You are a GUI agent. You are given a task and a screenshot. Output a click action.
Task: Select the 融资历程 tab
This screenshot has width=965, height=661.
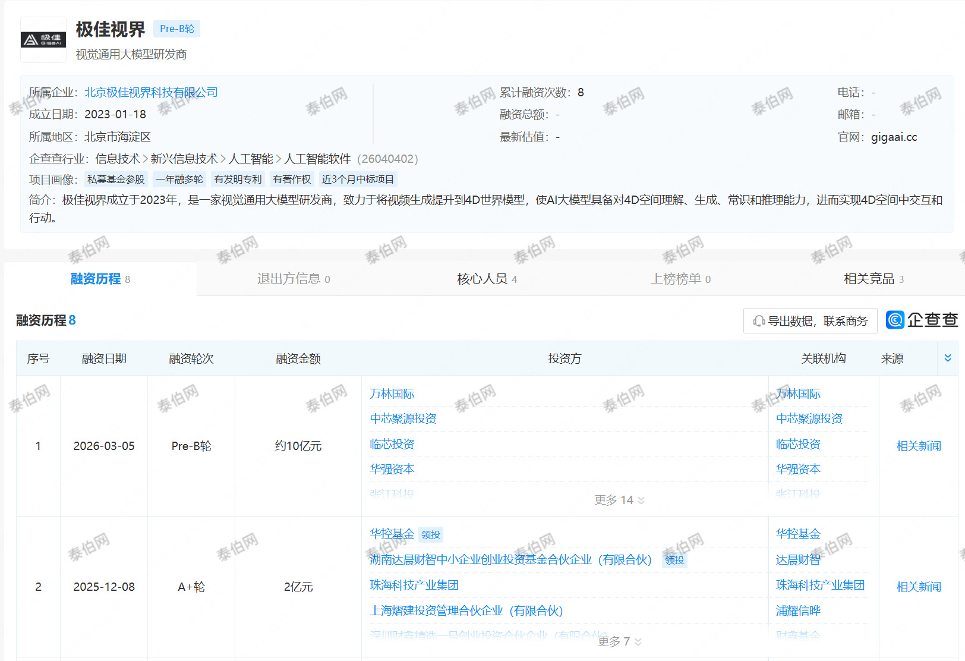coord(100,279)
